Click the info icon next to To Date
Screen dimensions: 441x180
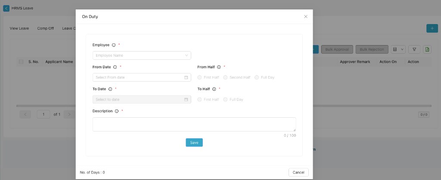[110, 89]
